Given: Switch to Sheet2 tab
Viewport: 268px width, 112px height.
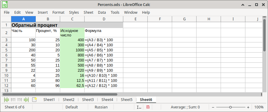Looking at the screenshot, I should click(68, 99).
